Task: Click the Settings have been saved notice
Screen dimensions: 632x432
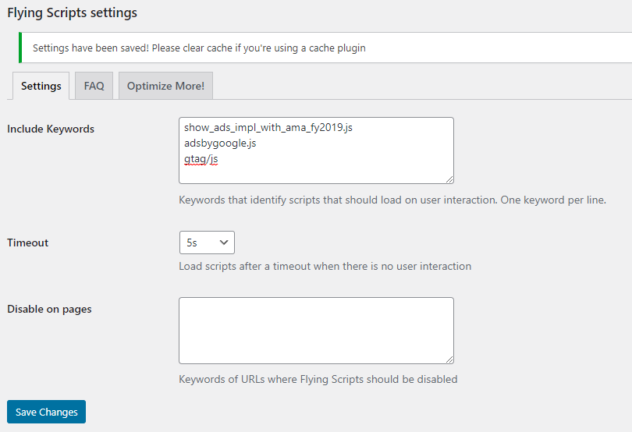Action: click(199, 48)
